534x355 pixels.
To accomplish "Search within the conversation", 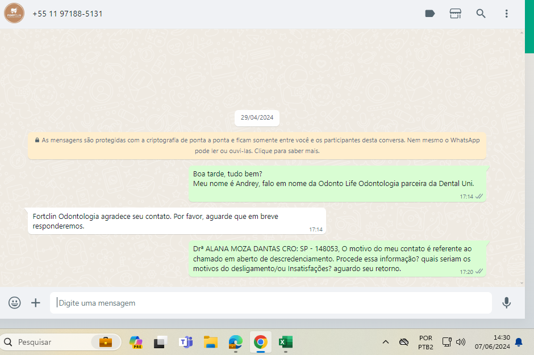I will tap(481, 14).
